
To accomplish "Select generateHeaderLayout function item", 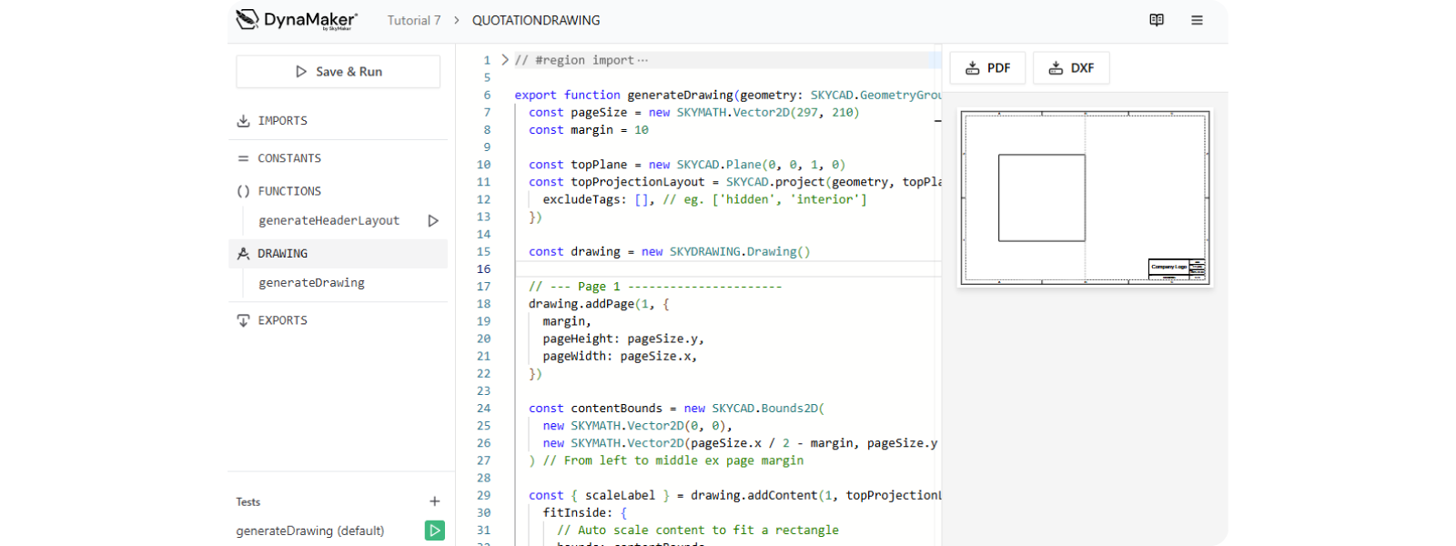I will pos(329,220).
